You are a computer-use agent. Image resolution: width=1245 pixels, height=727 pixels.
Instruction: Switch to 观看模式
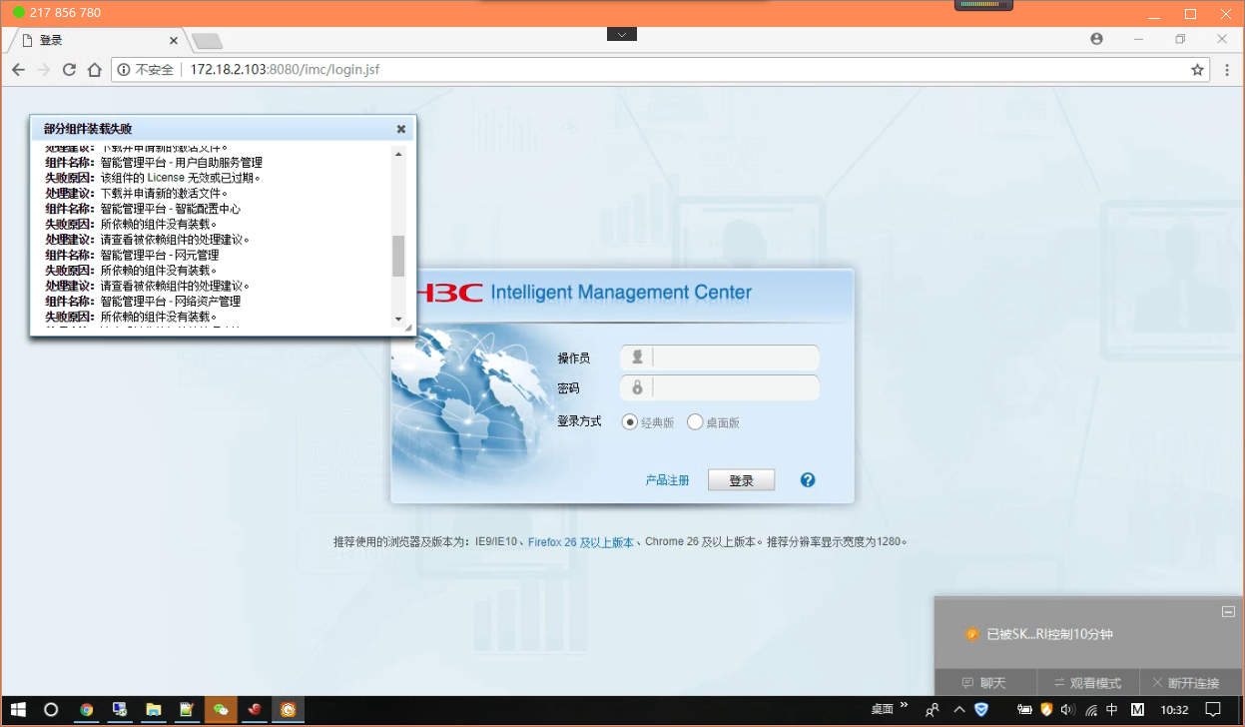pyautogui.click(x=1088, y=683)
